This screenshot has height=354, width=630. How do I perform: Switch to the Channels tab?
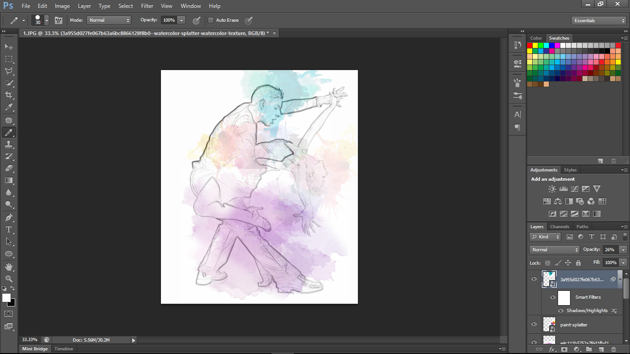click(559, 227)
